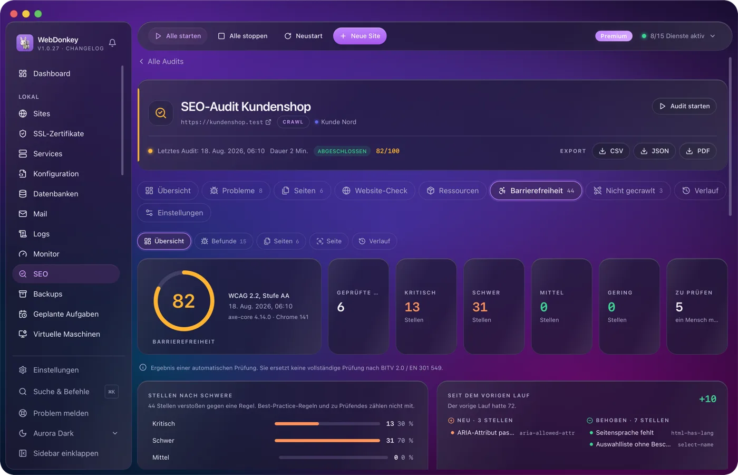
Task: Click Alle stoppen control
Action: click(243, 36)
